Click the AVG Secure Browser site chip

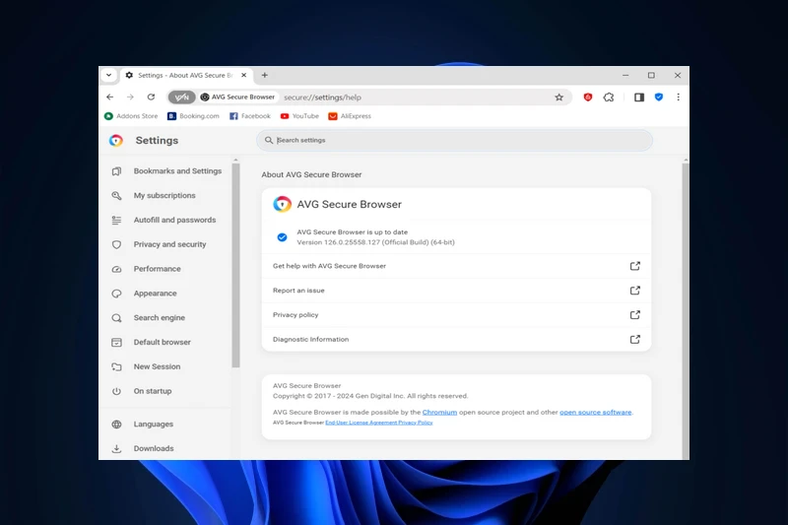click(x=237, y=97)
